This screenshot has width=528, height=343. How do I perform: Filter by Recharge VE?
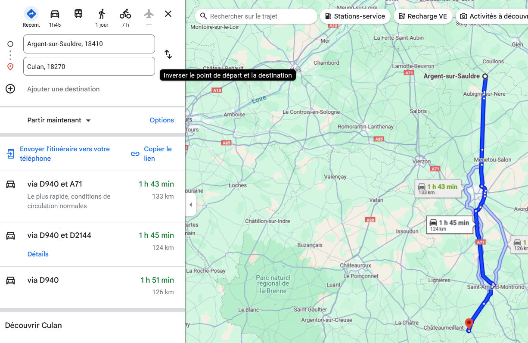point(422,16)
